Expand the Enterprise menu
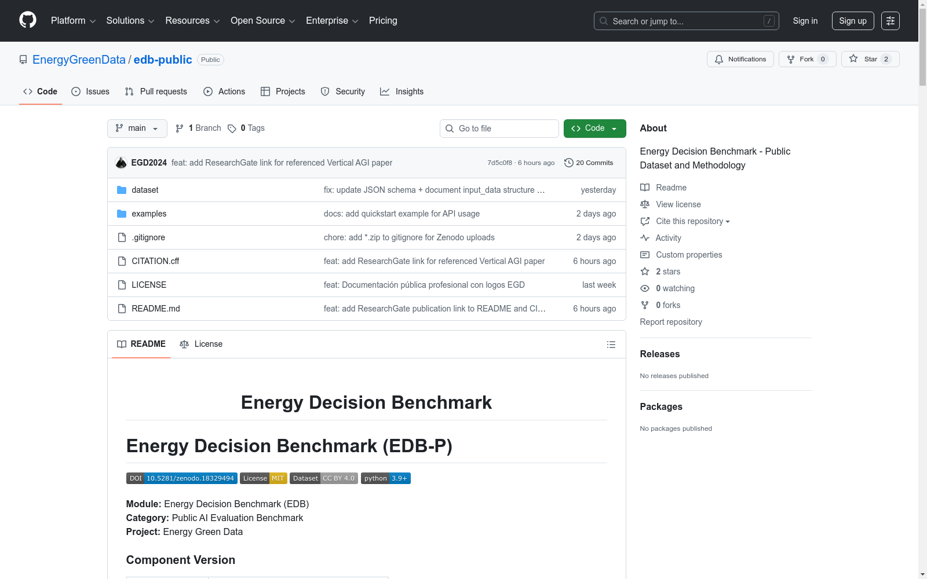 point(332,21)
